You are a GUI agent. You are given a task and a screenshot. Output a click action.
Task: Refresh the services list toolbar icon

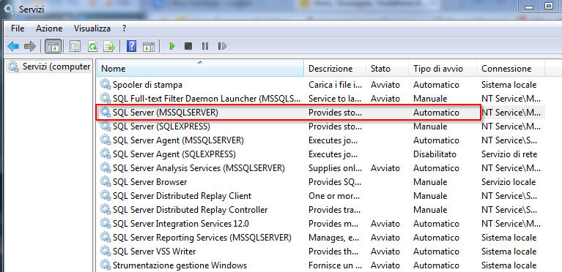pyautogui.click(x=93, y=46)
